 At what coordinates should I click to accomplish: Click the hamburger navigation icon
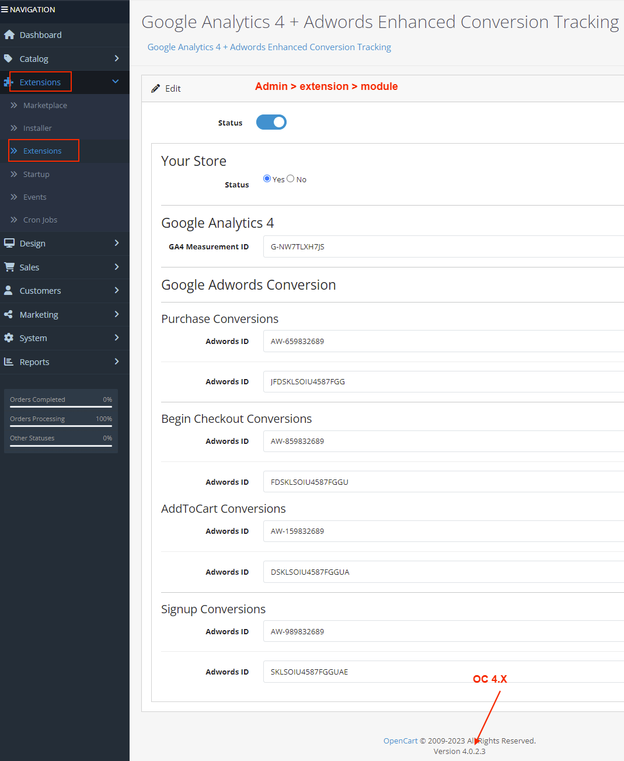coord(5,10)
